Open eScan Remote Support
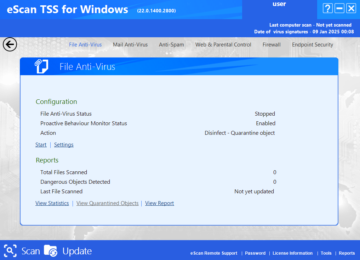 coord(214,253)
